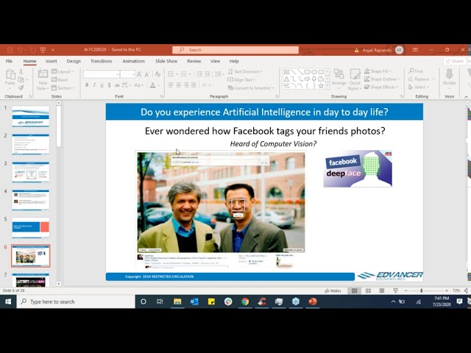Open Quick Styles gallery
Image resolution: width=471 pixels, height=353 pixels.
pos(355,78)
